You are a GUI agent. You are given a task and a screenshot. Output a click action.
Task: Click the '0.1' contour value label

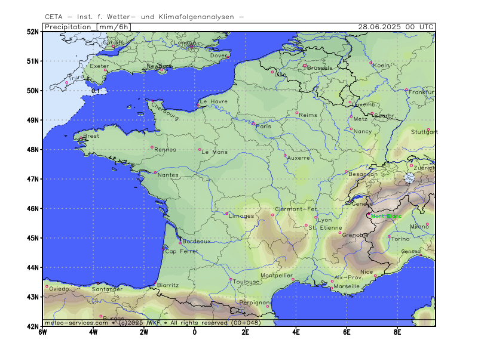pos(96,91)
